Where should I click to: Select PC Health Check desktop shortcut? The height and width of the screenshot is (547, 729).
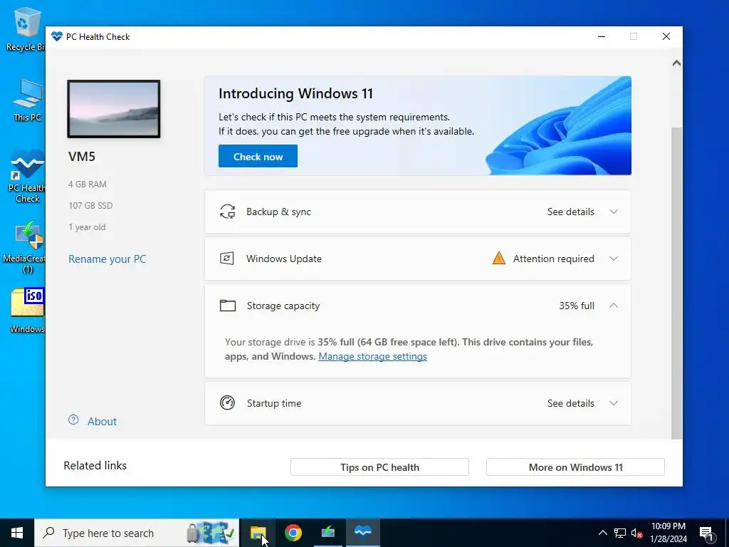27,177
